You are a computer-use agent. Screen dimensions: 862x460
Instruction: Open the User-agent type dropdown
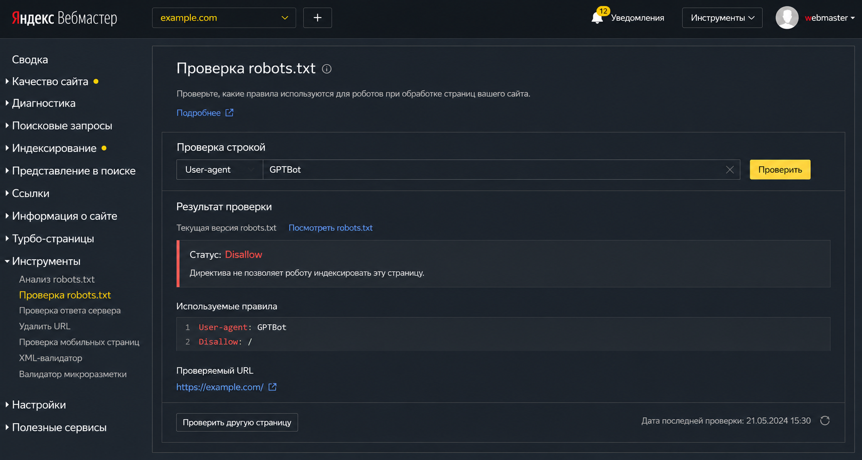[x=219, y=170]
